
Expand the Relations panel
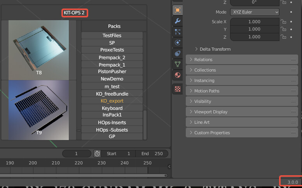point(242,60)
